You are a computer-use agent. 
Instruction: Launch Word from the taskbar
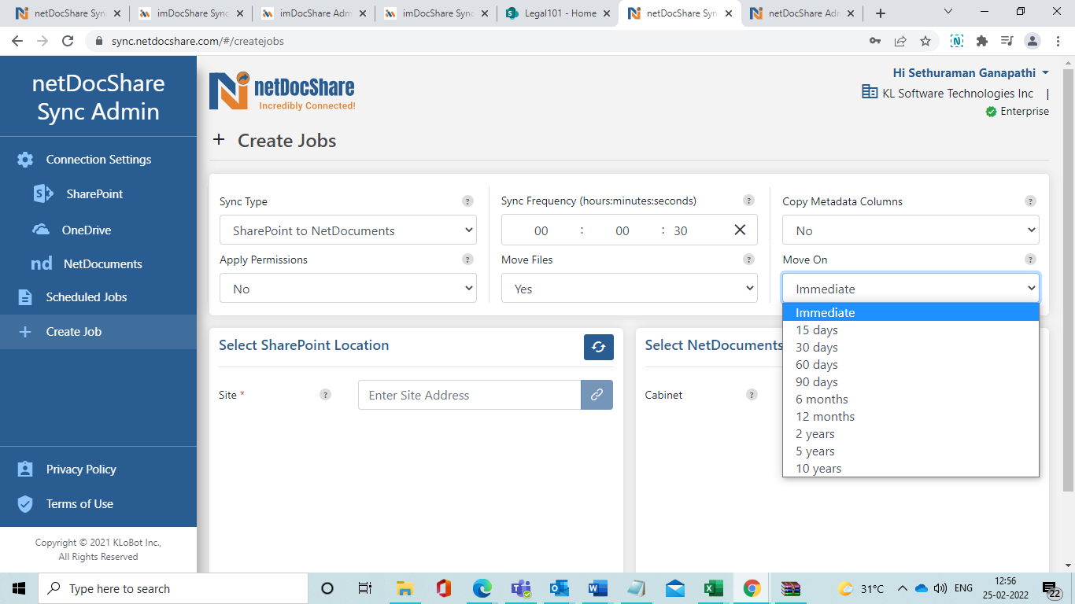[597, 588]
